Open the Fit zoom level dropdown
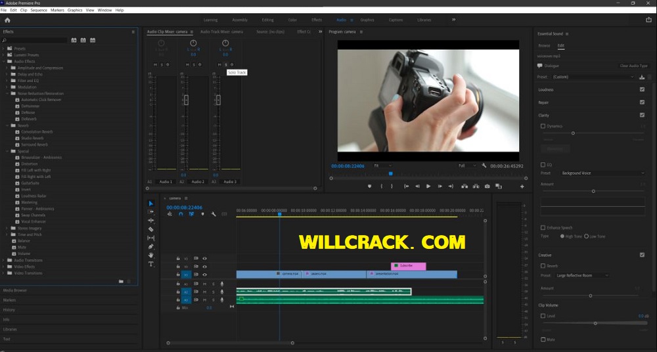Screen dimensions: 657x352 (x=382, y=166)
